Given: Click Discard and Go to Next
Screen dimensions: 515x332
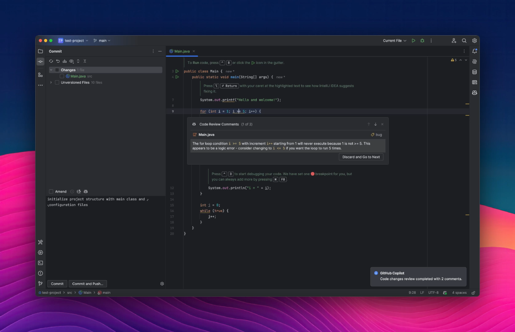Looking at the screenshot, I should point(361,157).
